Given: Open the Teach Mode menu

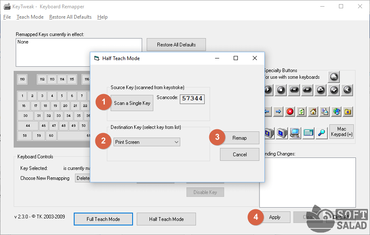Looking at the screenshot, I should point(30,17).
